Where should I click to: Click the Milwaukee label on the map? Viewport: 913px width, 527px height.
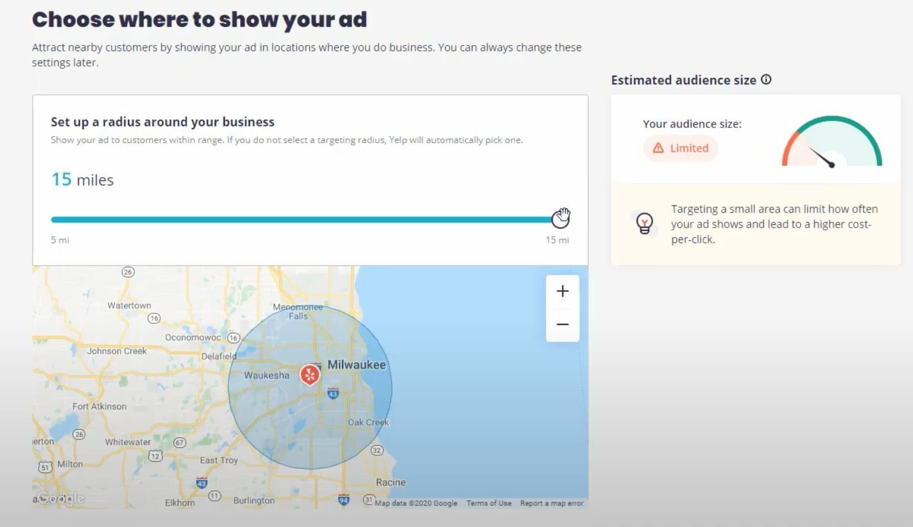[x=356, y=365]
